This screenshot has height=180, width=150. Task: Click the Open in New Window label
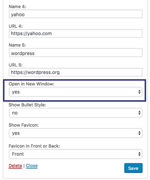click(x=31, y=84)
